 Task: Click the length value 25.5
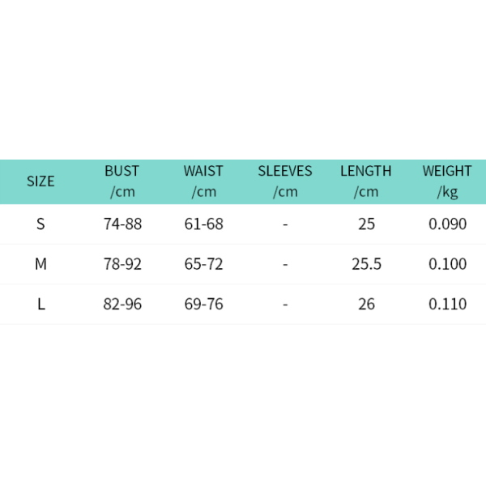tap(366, 264)
